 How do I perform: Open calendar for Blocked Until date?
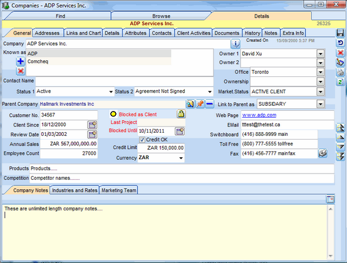tap(180, 131)
